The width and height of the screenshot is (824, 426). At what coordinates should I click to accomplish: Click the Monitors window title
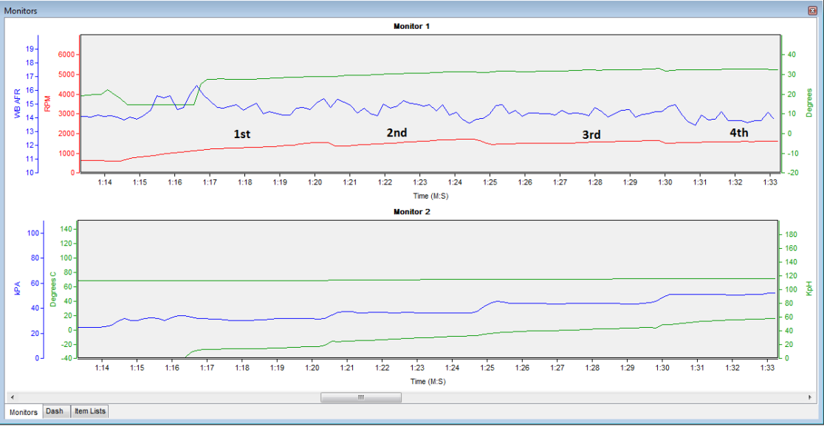pos(21,11)
